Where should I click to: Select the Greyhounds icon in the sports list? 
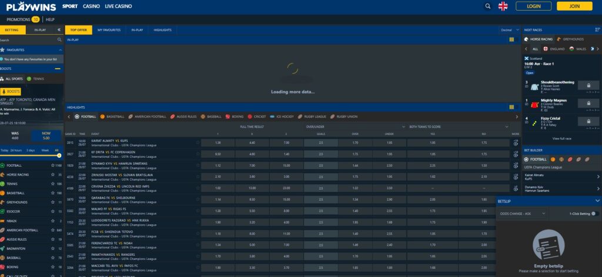point(2,202)
